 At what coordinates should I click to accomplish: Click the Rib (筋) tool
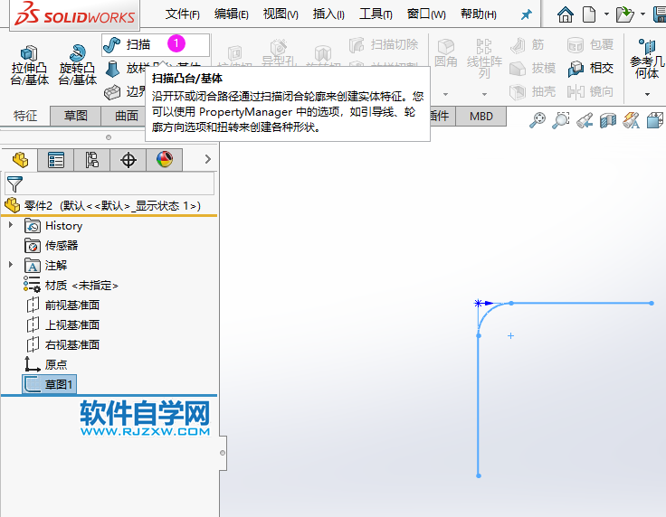click(527, 45)
